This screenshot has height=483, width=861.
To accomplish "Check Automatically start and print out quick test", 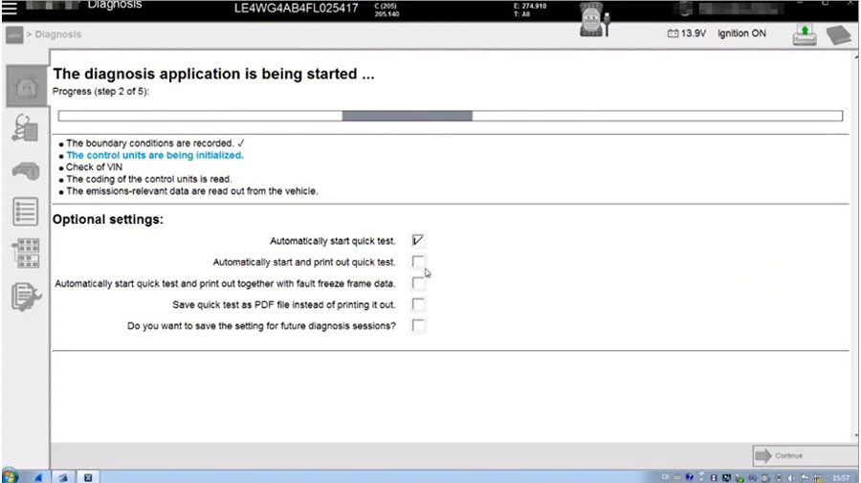I will pos(418,262).
